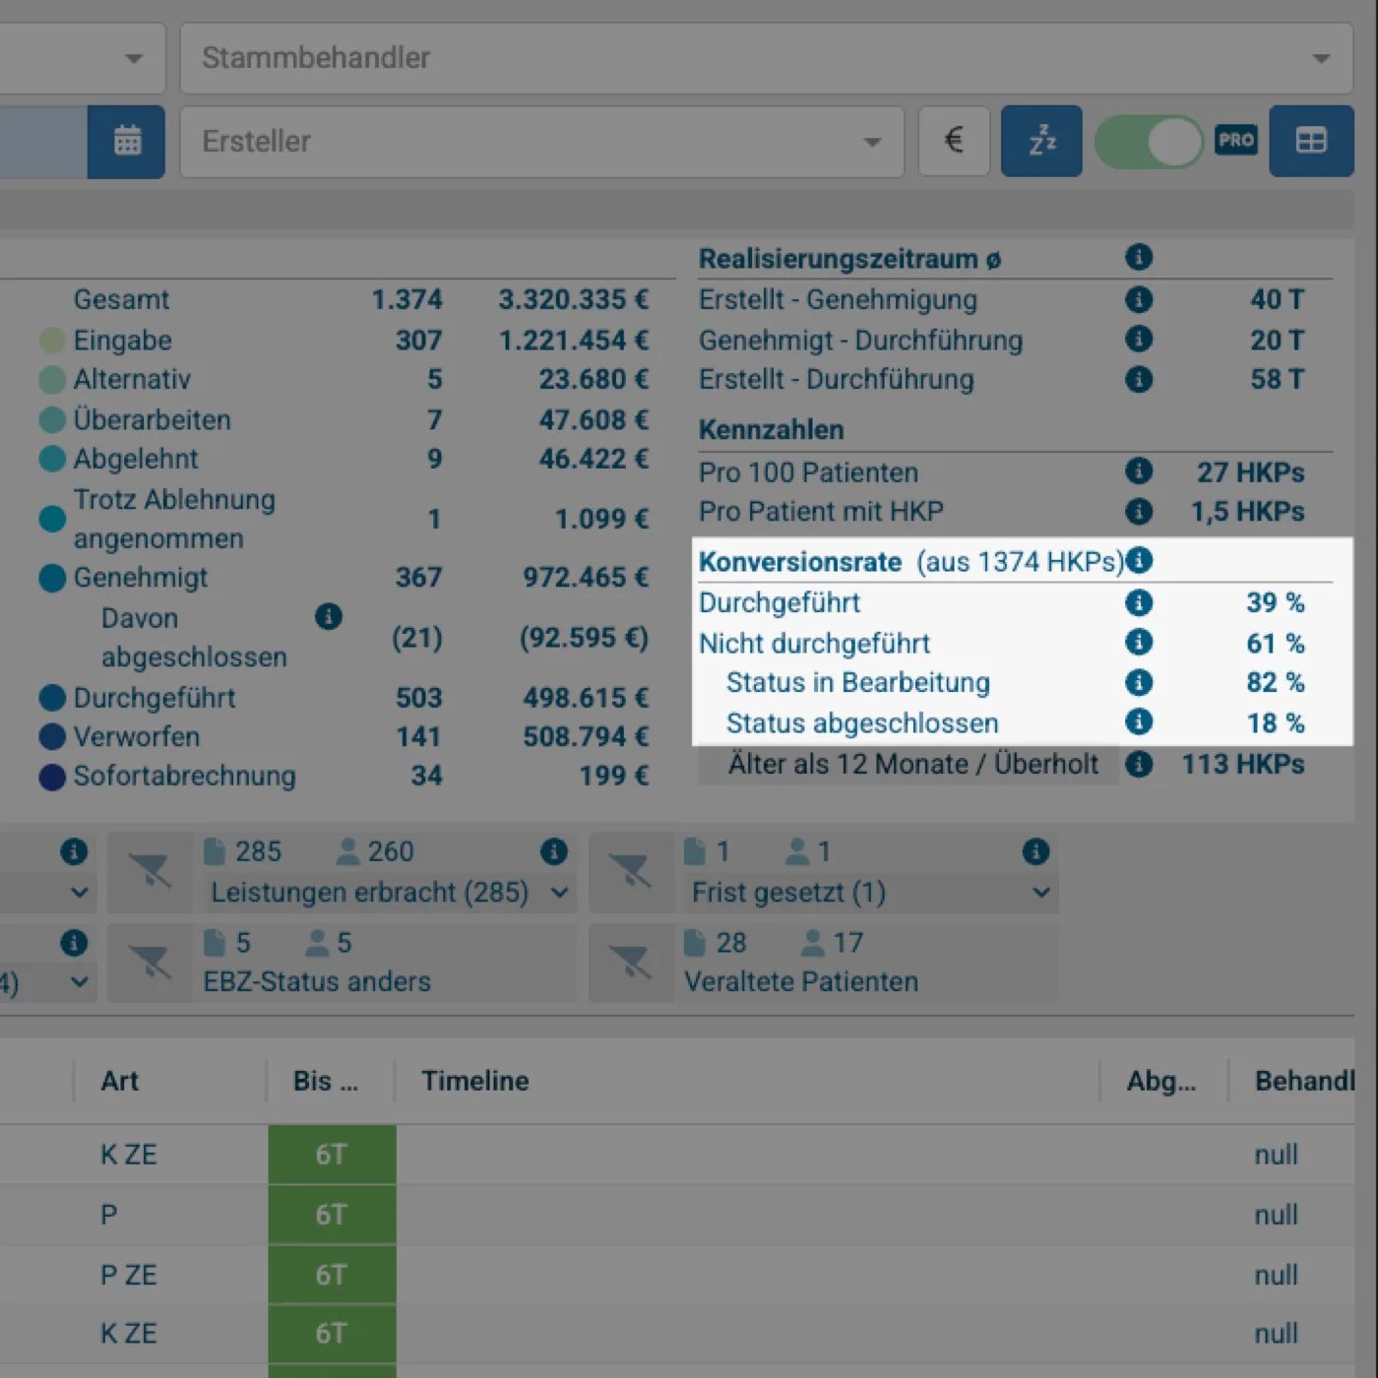Click filter icon beside Veraltete Patienten
This screenshot has height=1378, width=1378.
coord(631,963)
